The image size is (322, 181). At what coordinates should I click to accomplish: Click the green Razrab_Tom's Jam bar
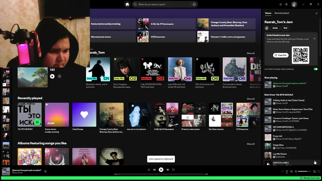coord(161,178)
